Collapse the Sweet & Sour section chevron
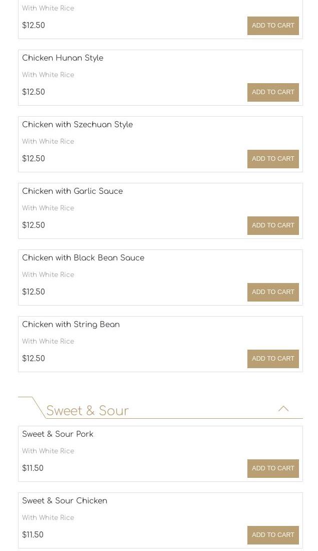The width and height of the screenshot is (318, 551). (283, 409)
